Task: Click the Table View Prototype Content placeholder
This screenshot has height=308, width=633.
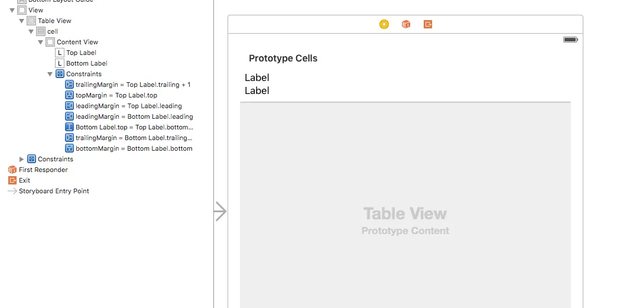Action: 405,221
